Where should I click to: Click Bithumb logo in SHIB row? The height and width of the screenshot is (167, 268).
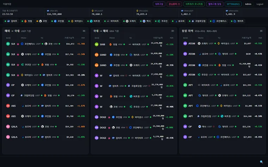tap(111, 44)
